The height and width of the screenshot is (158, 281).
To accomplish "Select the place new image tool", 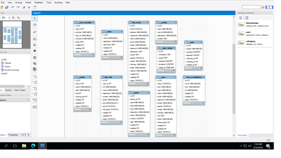I will point(35,51).
